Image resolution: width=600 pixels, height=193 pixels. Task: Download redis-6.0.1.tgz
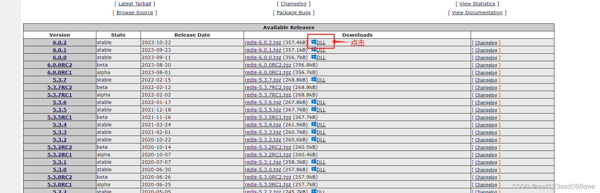click(x=263, y=50)
